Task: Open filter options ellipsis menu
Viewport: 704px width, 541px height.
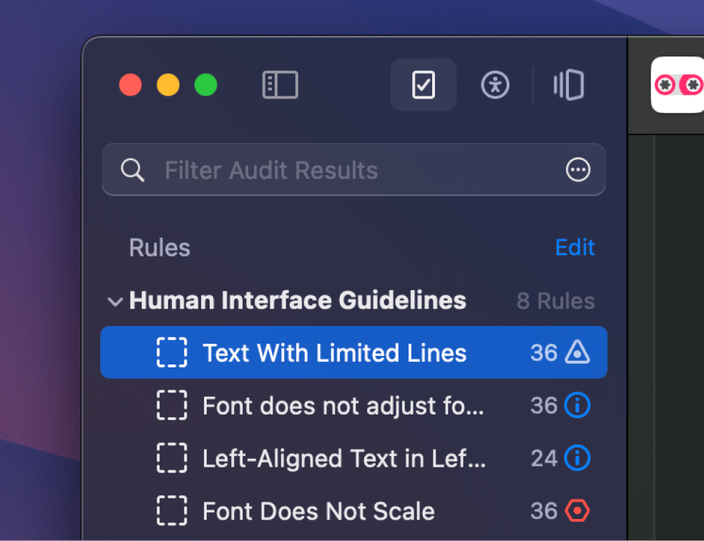Action: (x=578, y=169)
